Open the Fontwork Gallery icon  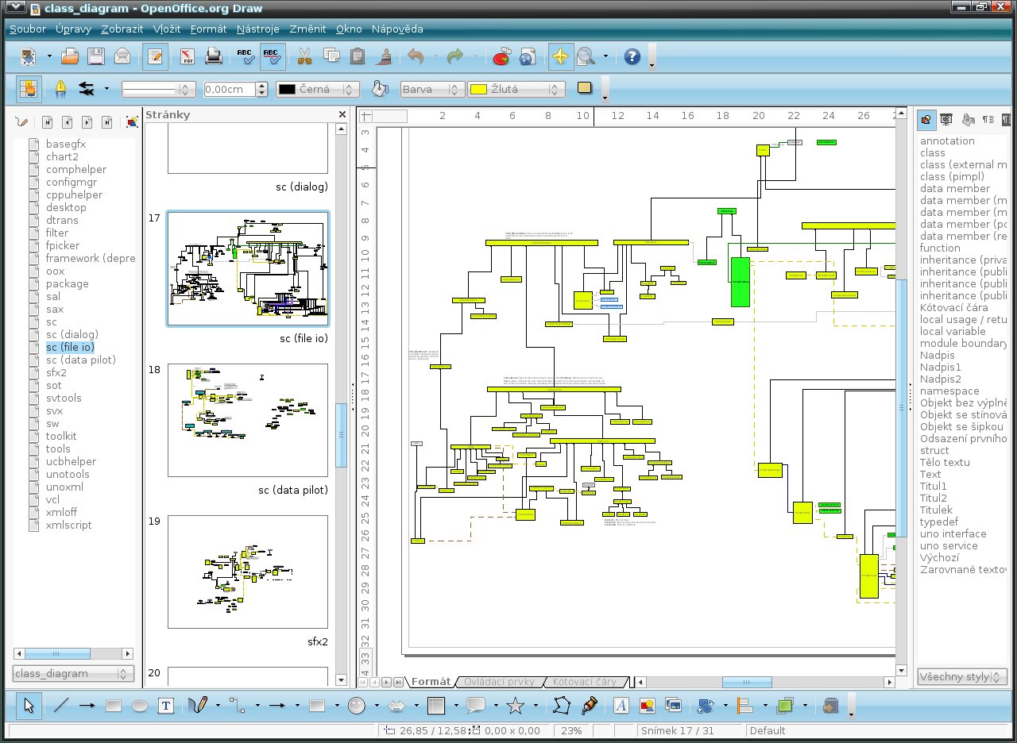tap(621, 705)
